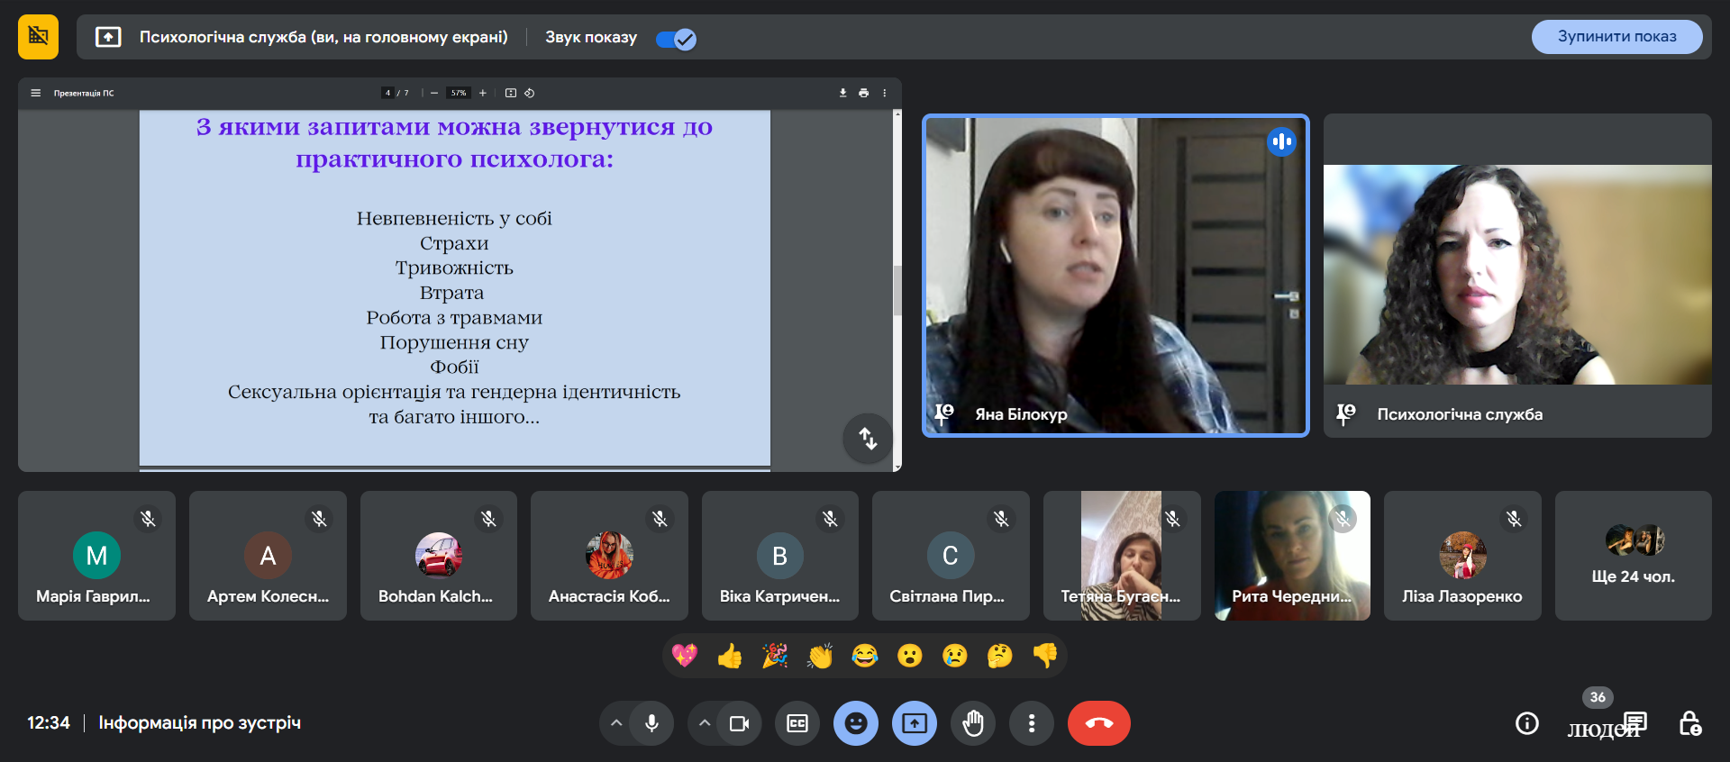Print the presentation document
Image resolution: width=1730 pixels, height=762 pixels.
864,93
